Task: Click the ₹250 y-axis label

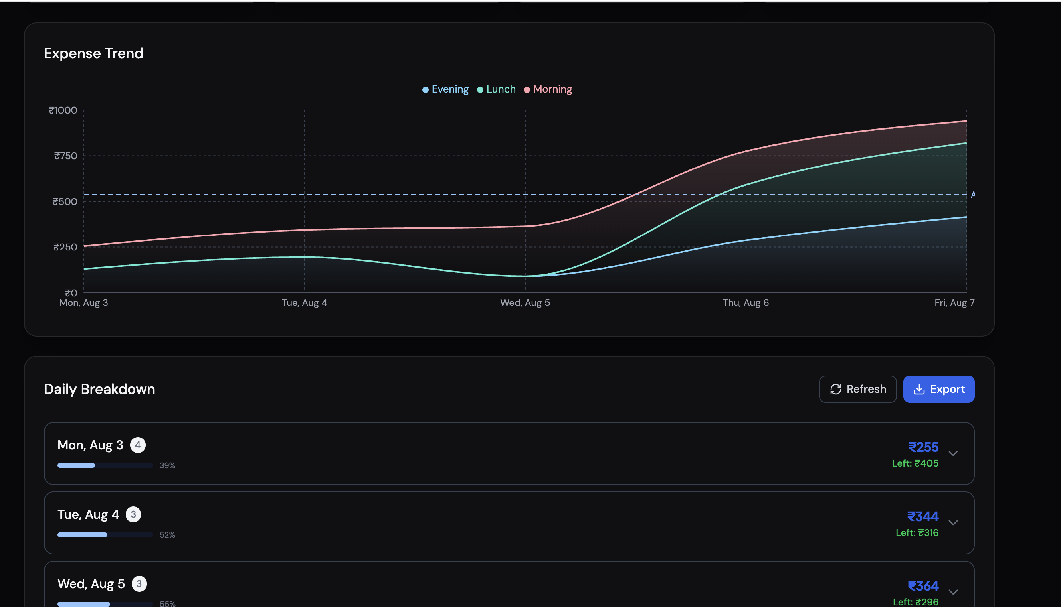Action: click(x=65, y=247)
